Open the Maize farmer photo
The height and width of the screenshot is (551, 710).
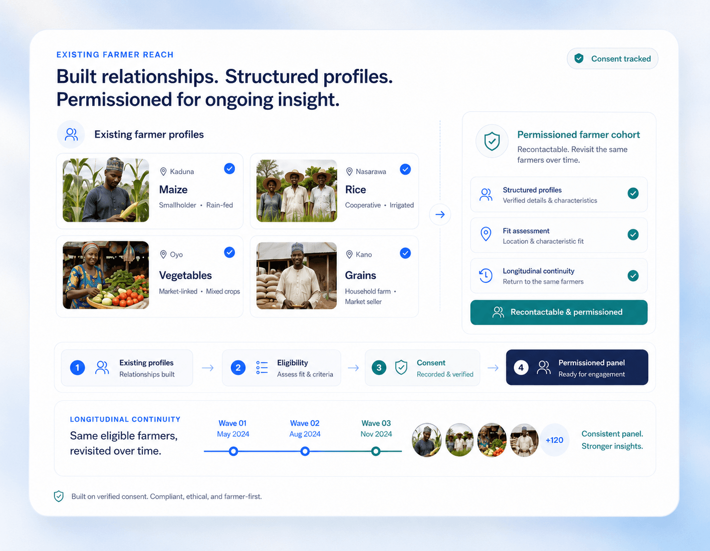tap(106, 190)
